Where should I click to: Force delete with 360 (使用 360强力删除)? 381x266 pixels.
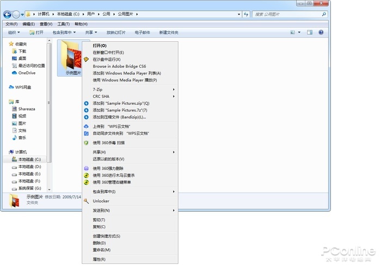112,168
